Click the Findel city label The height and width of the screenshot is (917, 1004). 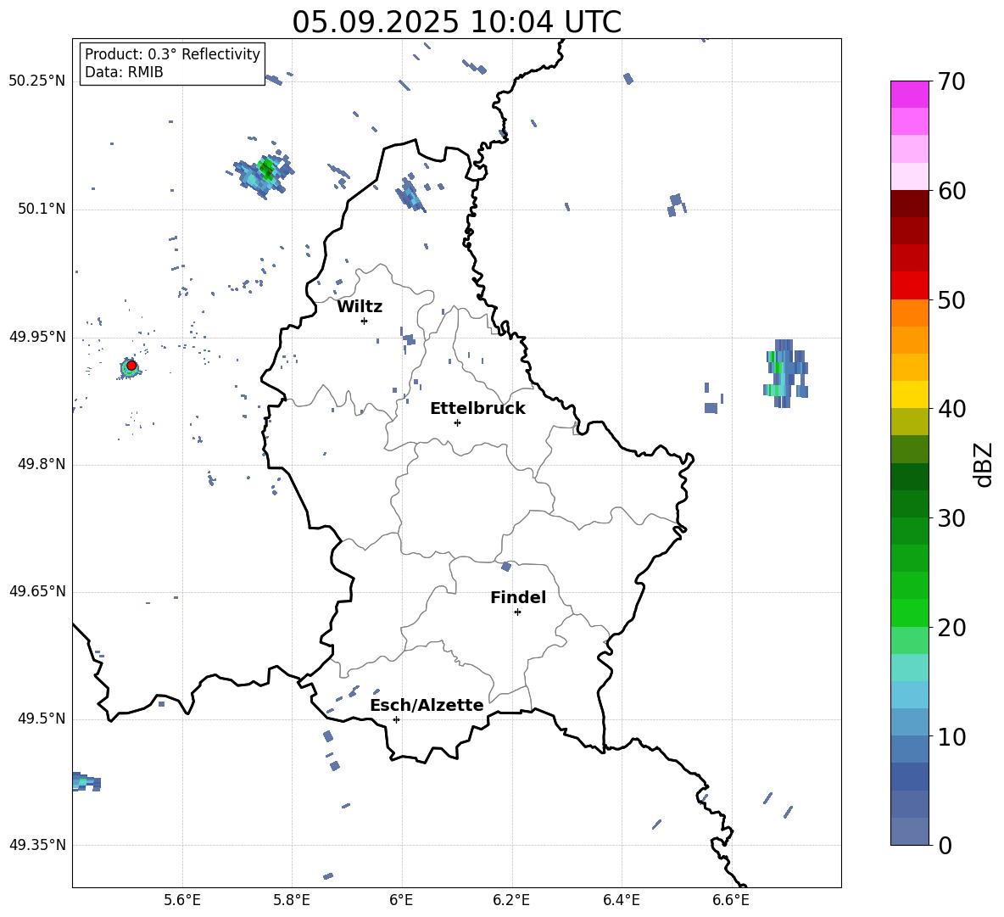518,597
